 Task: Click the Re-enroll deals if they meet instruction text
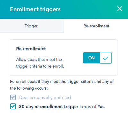click(62, 81)
